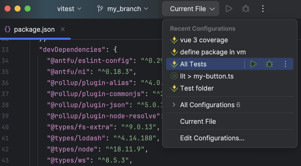Open the toolbar More Actions kebab menu
Viewport: 301px width, 166px height.
263,9
